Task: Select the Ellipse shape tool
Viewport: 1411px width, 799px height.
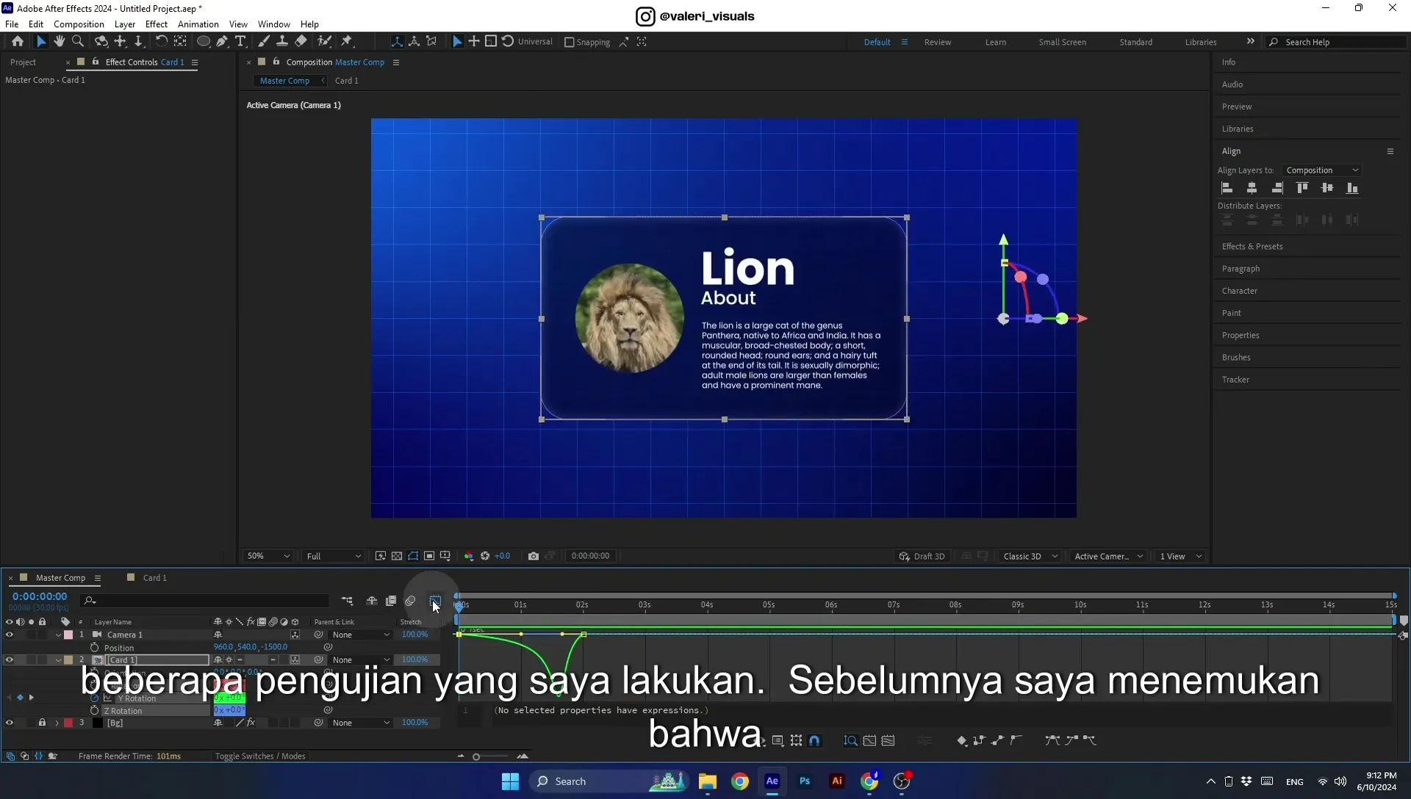Action: point(204,42)
